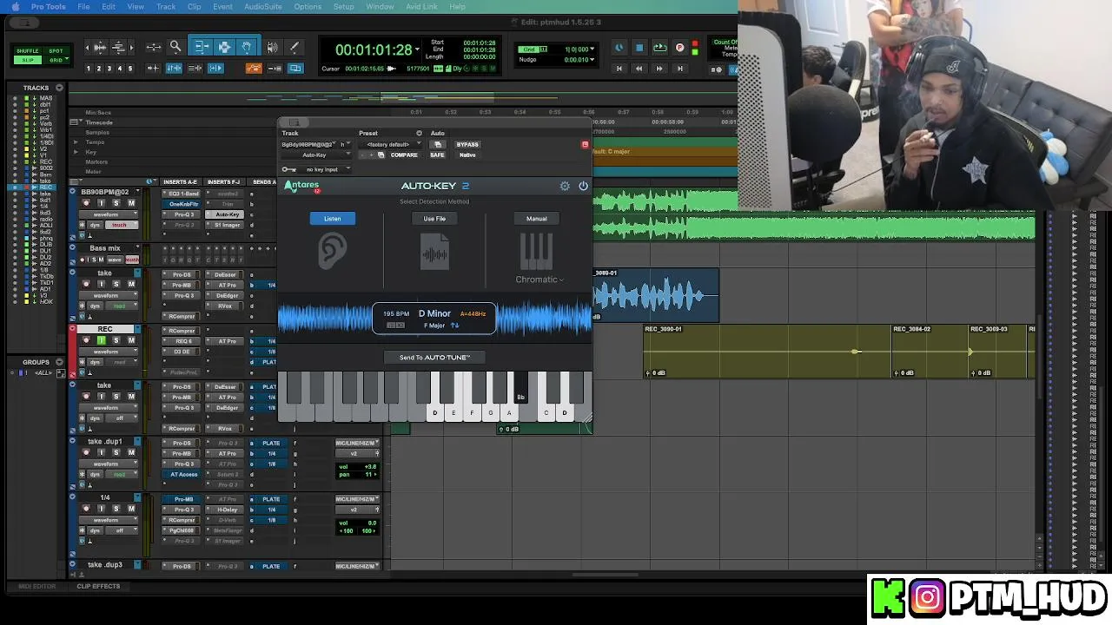Click the Play transport button

tap(659, 48)
